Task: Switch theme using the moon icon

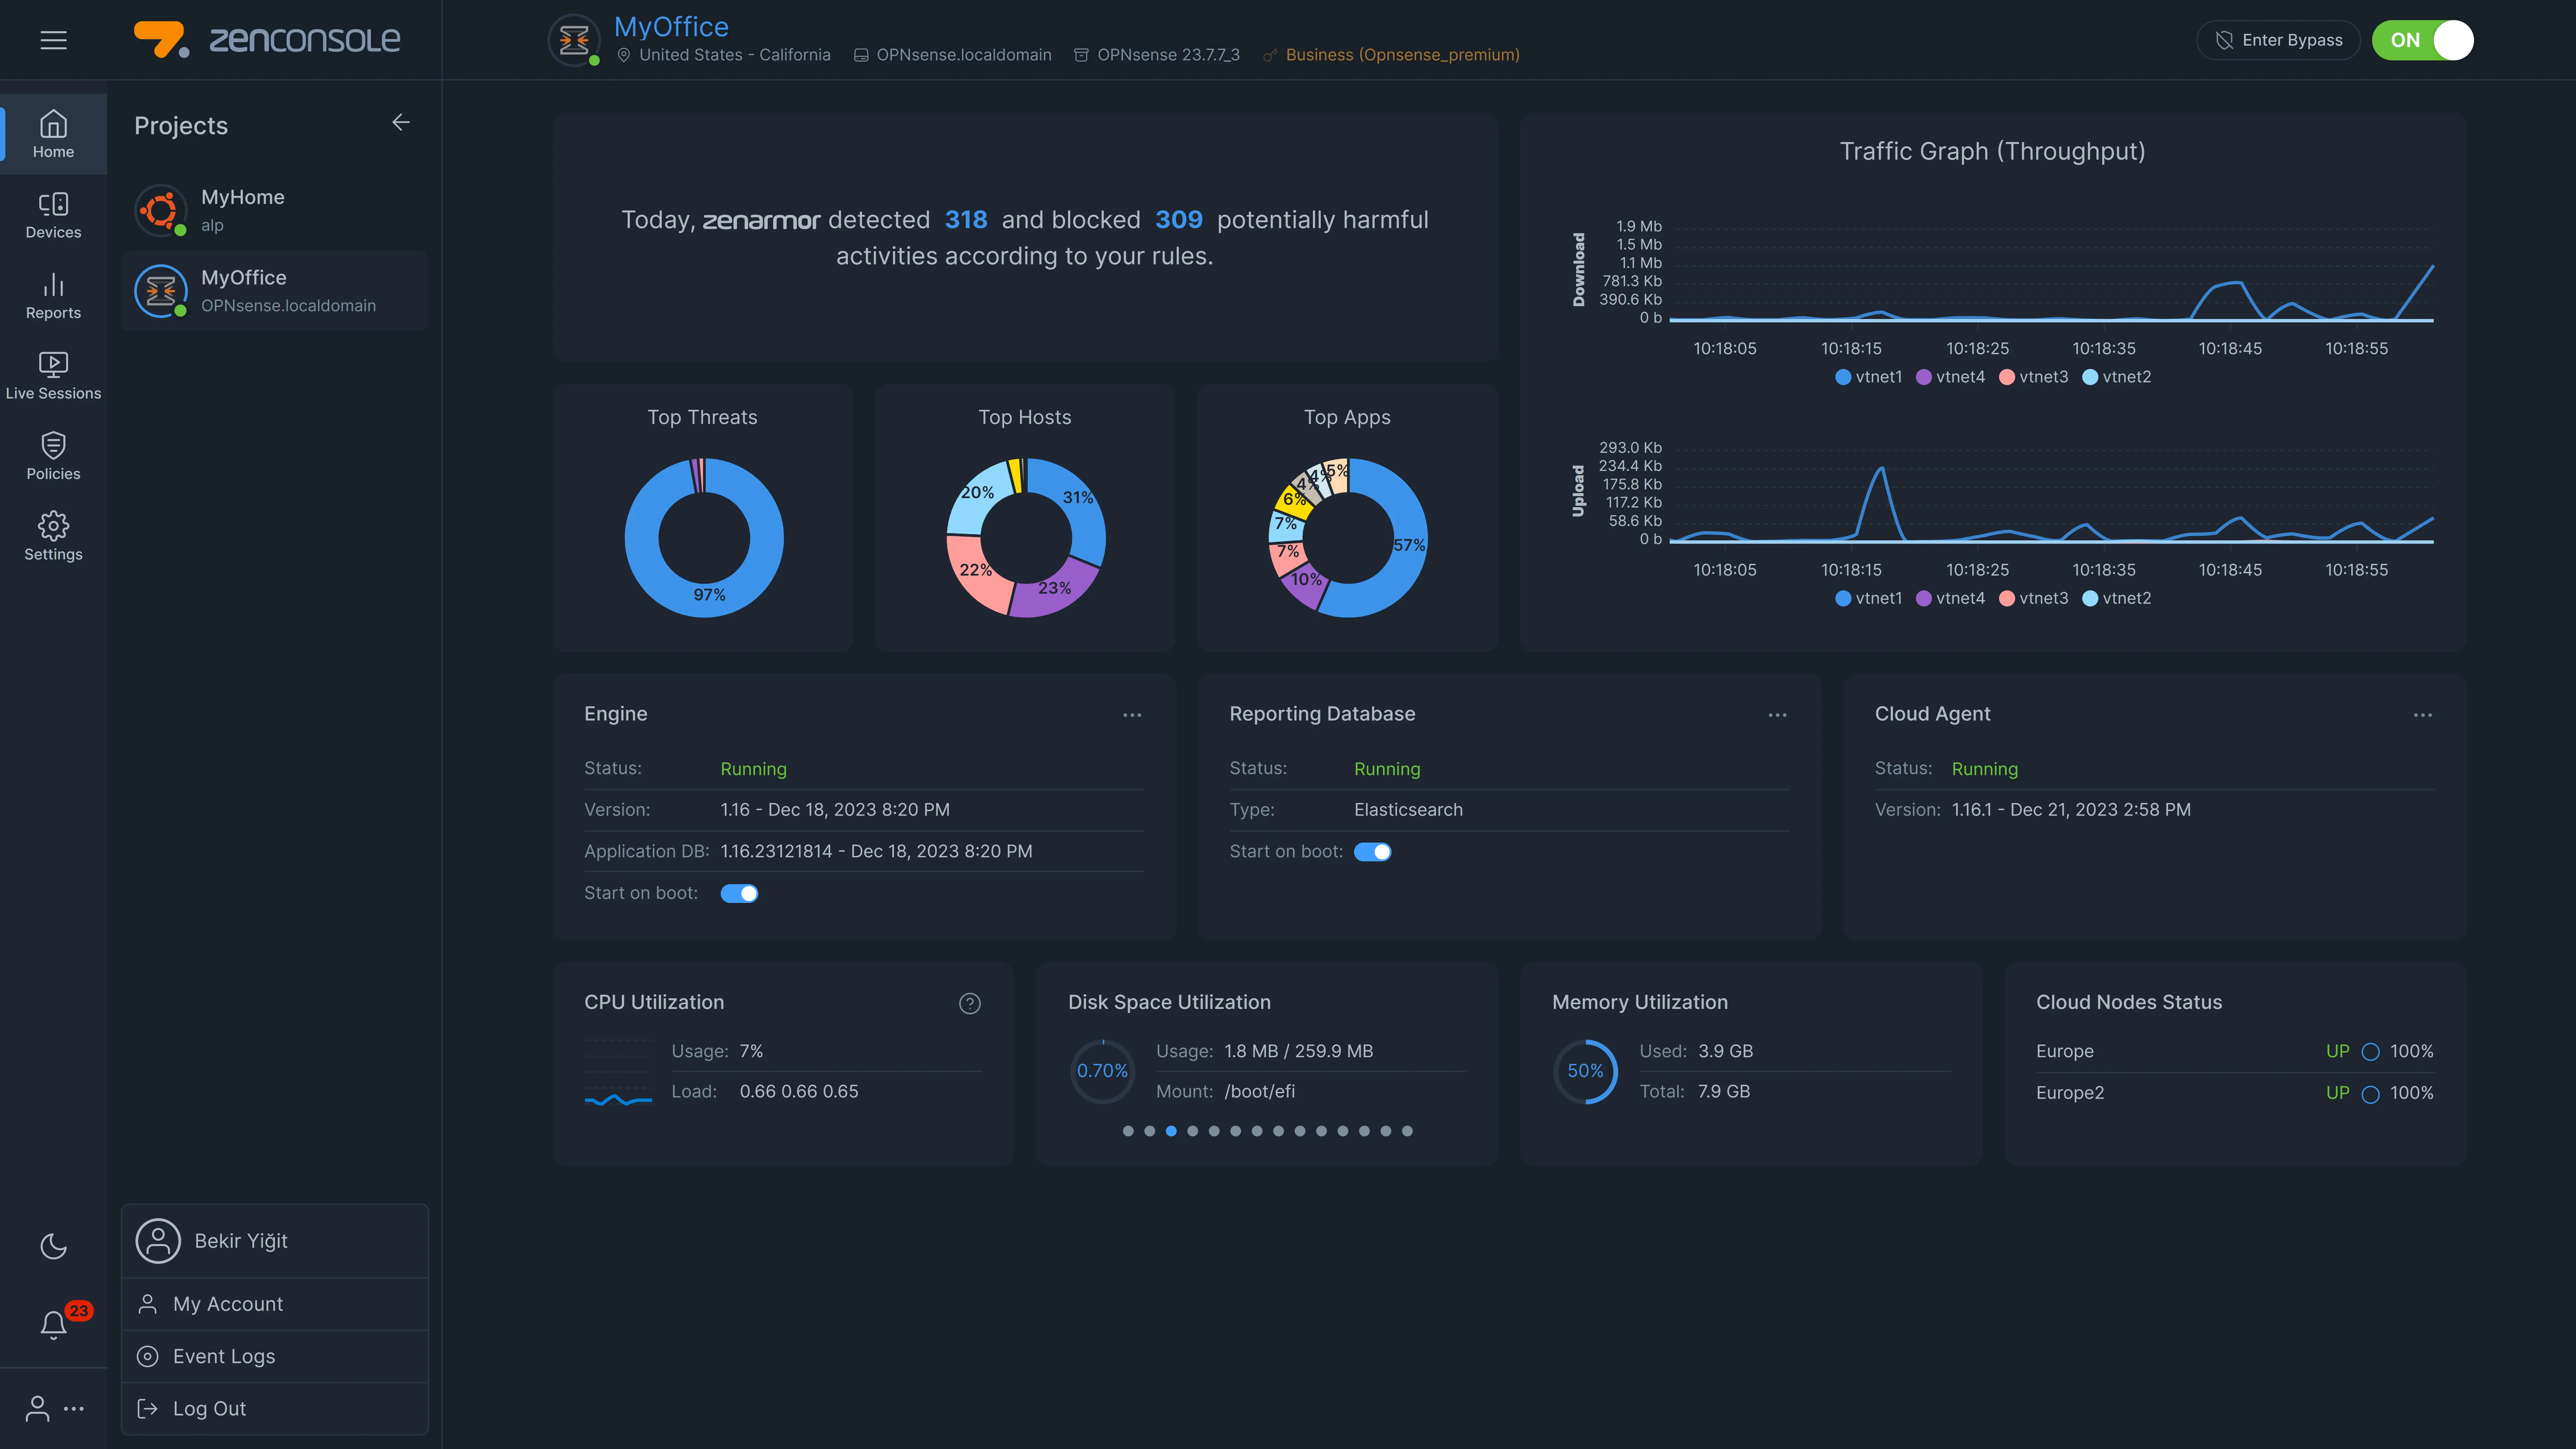Action: [53, 1246]
